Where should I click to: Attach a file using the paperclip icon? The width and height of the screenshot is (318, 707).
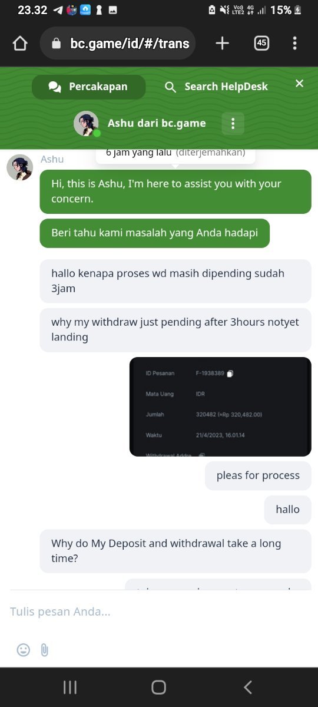[x=44, y=650]
